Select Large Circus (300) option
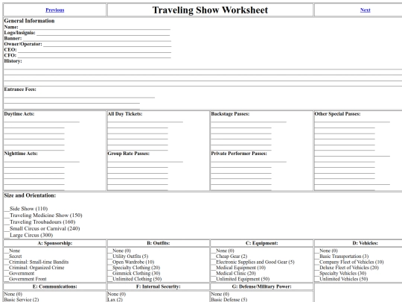The image size is (402, 302). point(28,235)
